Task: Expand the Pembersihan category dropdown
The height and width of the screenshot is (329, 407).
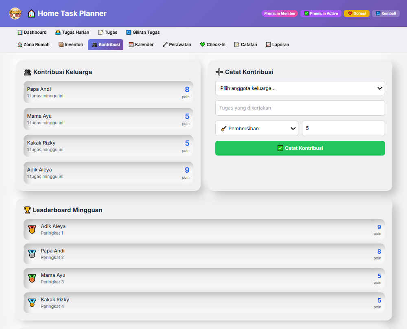Action: coord(256,128)
